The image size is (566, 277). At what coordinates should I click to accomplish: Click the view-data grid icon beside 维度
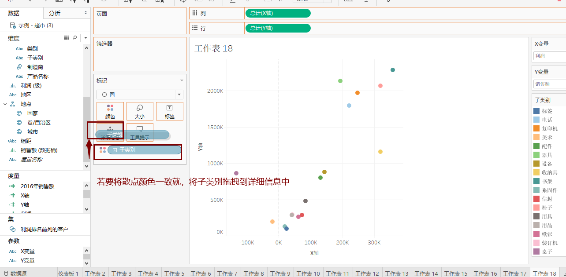click(x=67, y=38)
